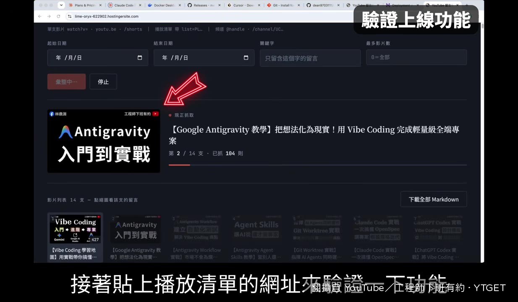This screenshot has width=518, height=302.
Task: Switch to the Claude Code tab
Action: point(125,5)
